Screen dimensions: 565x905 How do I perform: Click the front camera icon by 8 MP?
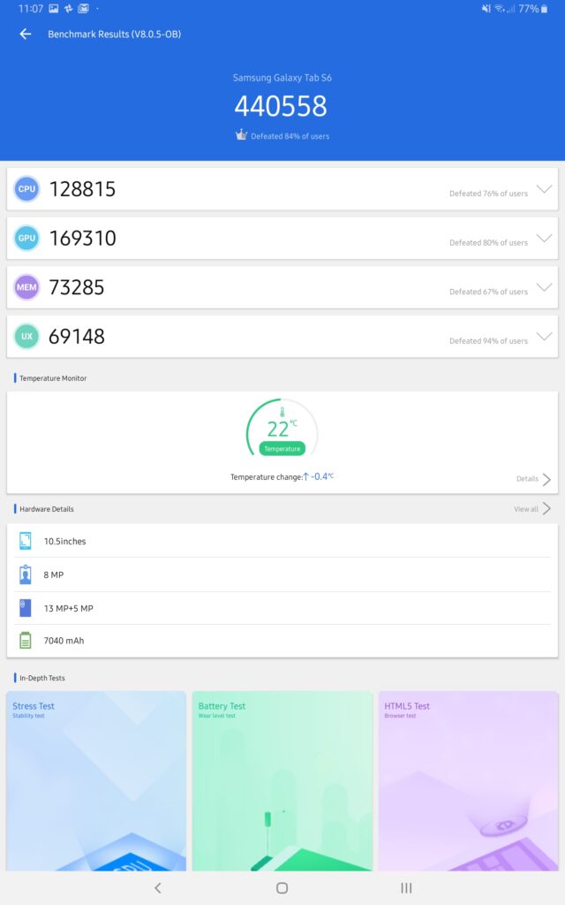(26, 574)
